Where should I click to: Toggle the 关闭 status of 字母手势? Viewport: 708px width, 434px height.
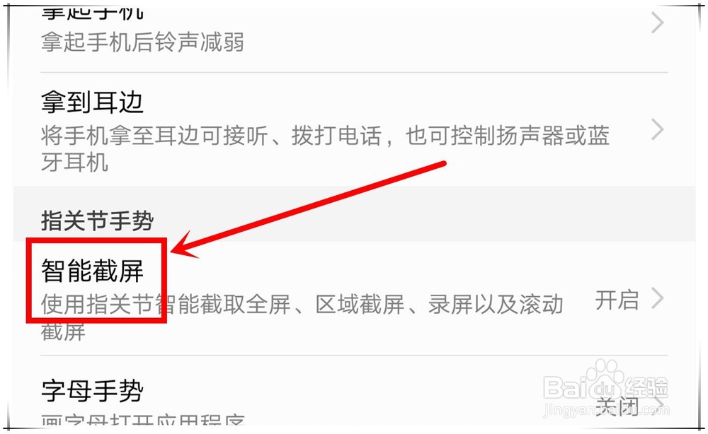[617, 406]
